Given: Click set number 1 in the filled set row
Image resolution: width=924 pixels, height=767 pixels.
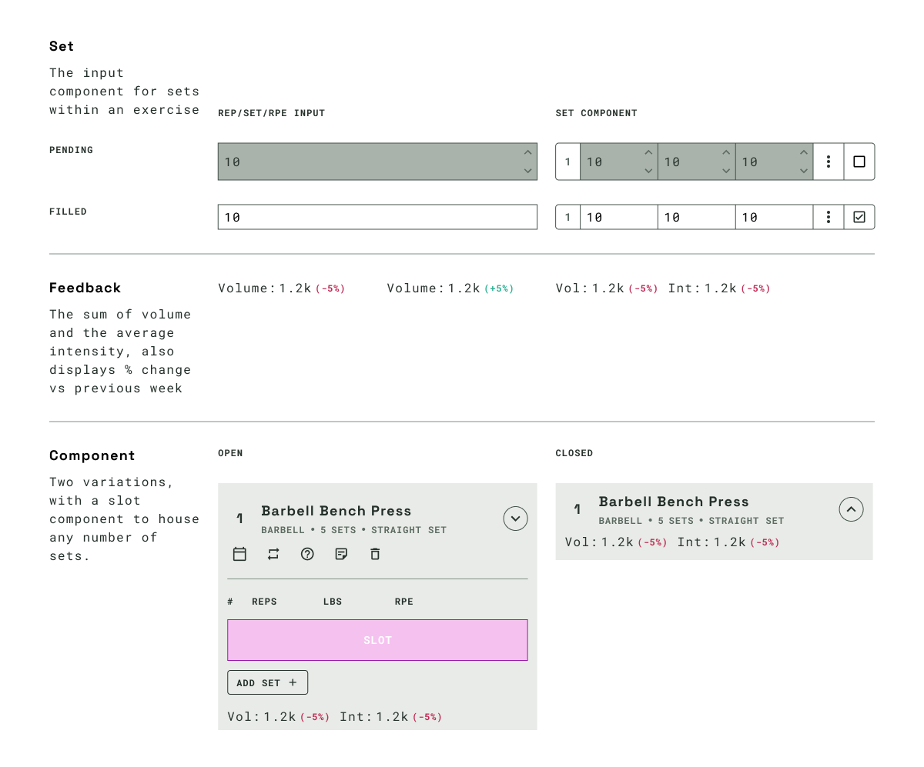Looking at the screenshot, I should pos(567,217).
